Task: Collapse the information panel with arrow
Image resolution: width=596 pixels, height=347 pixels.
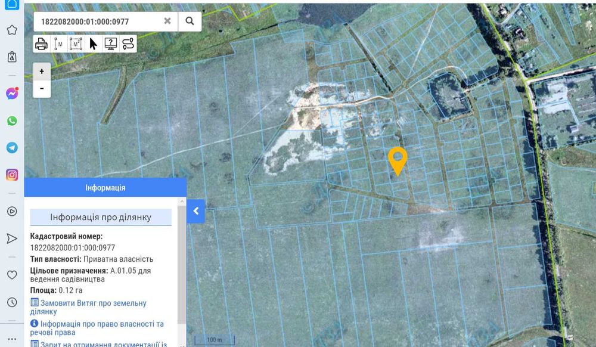Action: [x=195, y=211]
